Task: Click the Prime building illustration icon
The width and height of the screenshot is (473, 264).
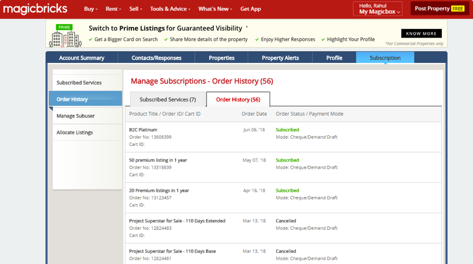Action: click(65, 36)
